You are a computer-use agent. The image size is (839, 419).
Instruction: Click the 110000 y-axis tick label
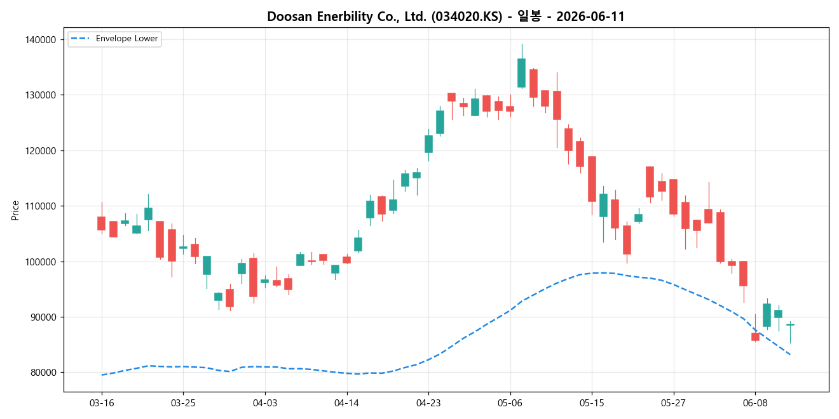pos(41,206)
